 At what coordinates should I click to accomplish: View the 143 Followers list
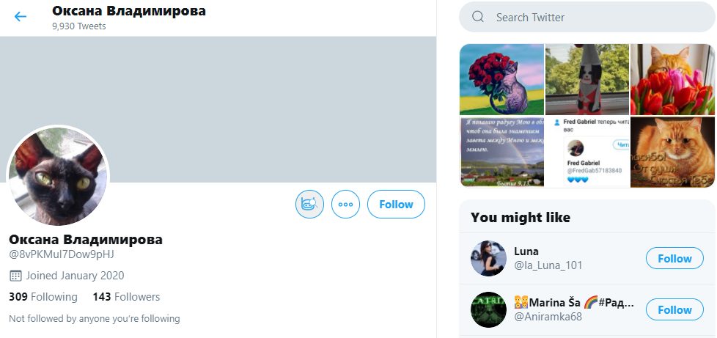point(126,297)
